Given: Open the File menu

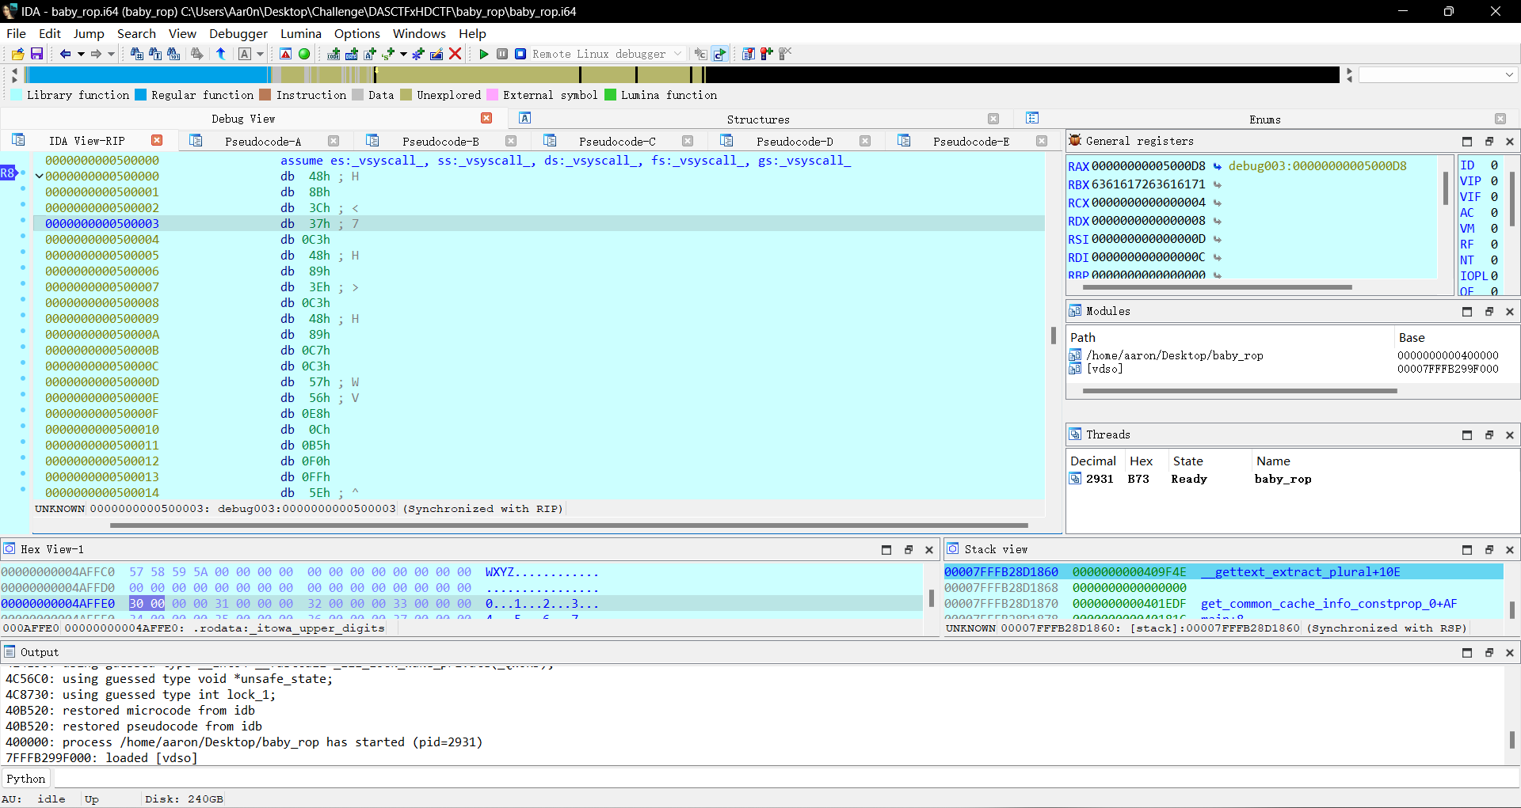Looking at the screenshot, I should click(x=16, y=33).
